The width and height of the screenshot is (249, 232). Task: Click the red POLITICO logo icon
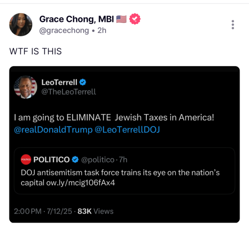pos(26,159)
